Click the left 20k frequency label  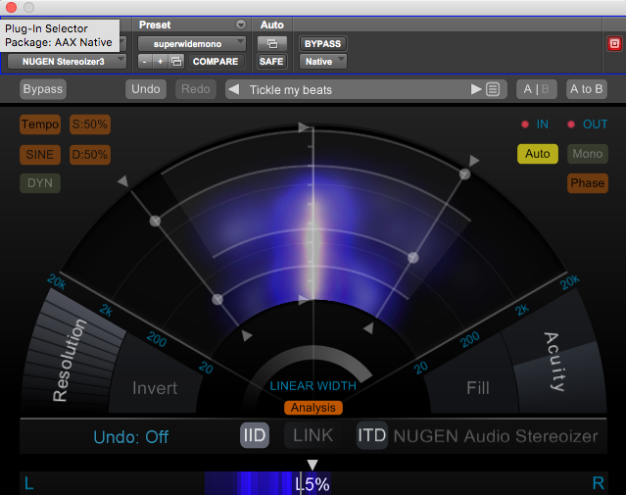(57, 281)
